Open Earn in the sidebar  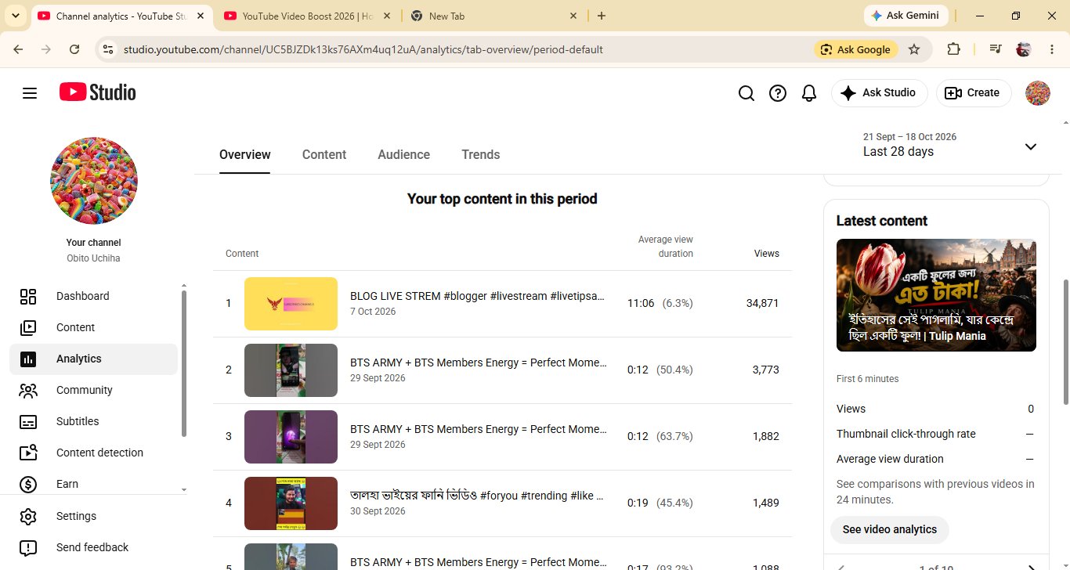tap(94, 484)
